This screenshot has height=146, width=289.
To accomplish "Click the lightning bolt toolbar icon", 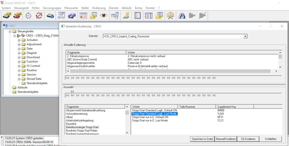I will 126,15.
